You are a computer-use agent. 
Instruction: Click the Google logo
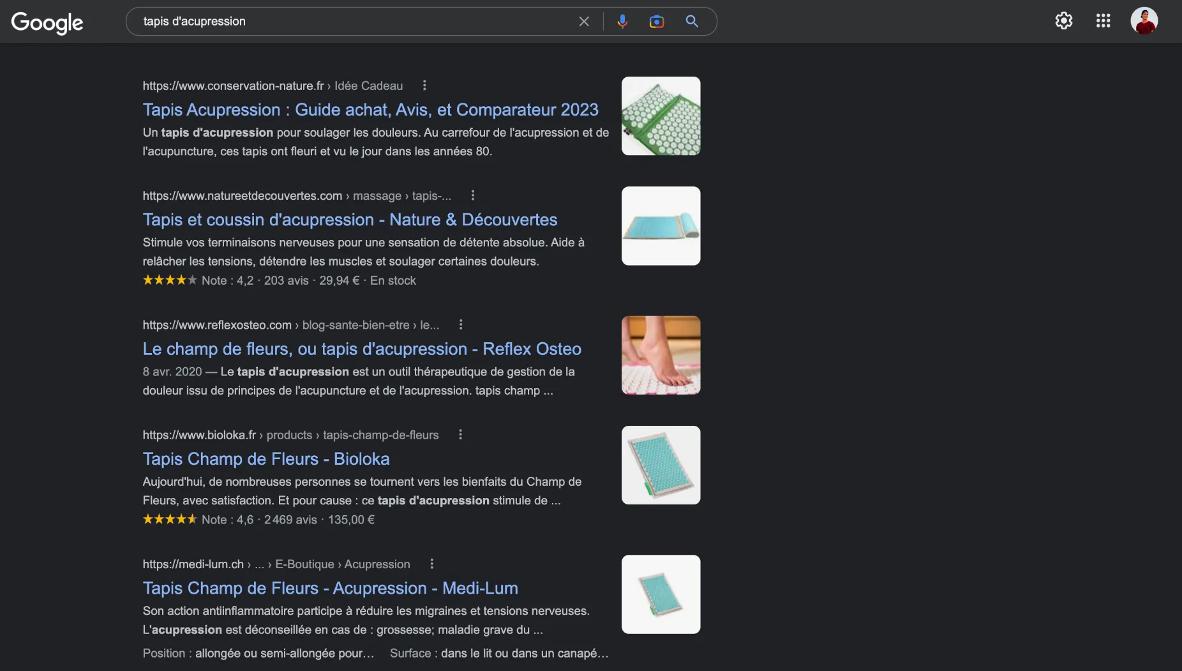coord(47,22)
